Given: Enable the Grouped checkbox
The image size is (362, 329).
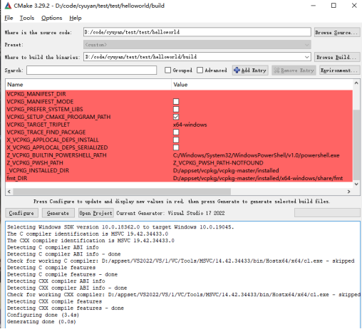Looking at the screenshot, I should point(167,70).
